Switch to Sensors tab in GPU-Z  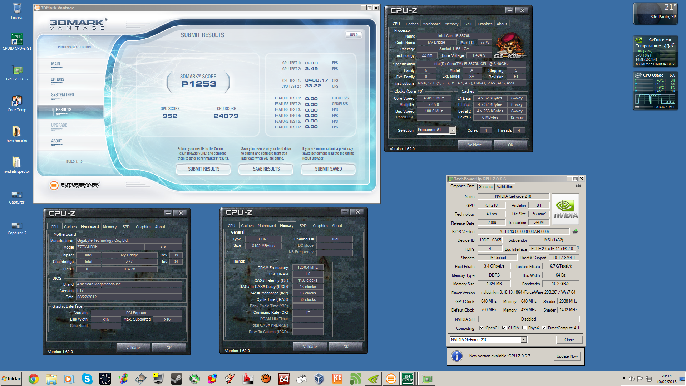pos(485,187)
